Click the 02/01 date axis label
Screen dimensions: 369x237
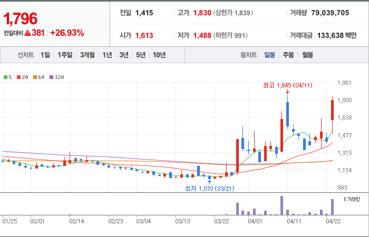point(37,221)
